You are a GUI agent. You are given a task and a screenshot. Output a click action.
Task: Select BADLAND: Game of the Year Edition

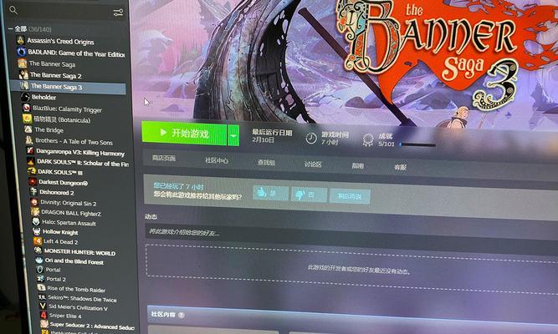(x=76, y=53)
